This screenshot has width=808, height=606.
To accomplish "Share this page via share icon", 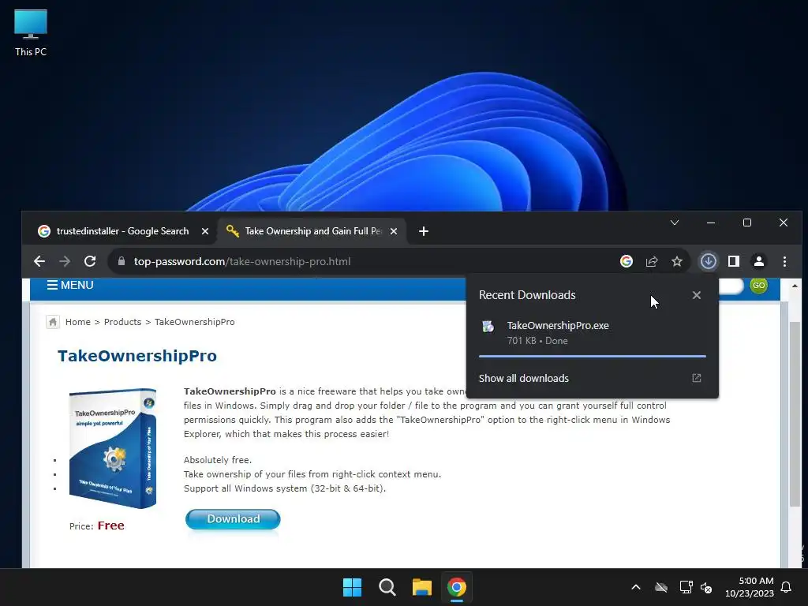I will click(x=651, y=261).
